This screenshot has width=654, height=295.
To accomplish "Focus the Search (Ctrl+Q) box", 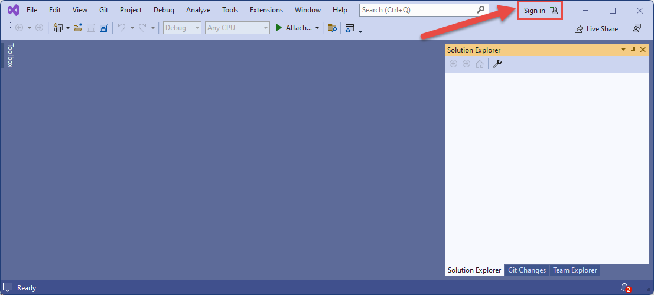I will pos(424,10).
